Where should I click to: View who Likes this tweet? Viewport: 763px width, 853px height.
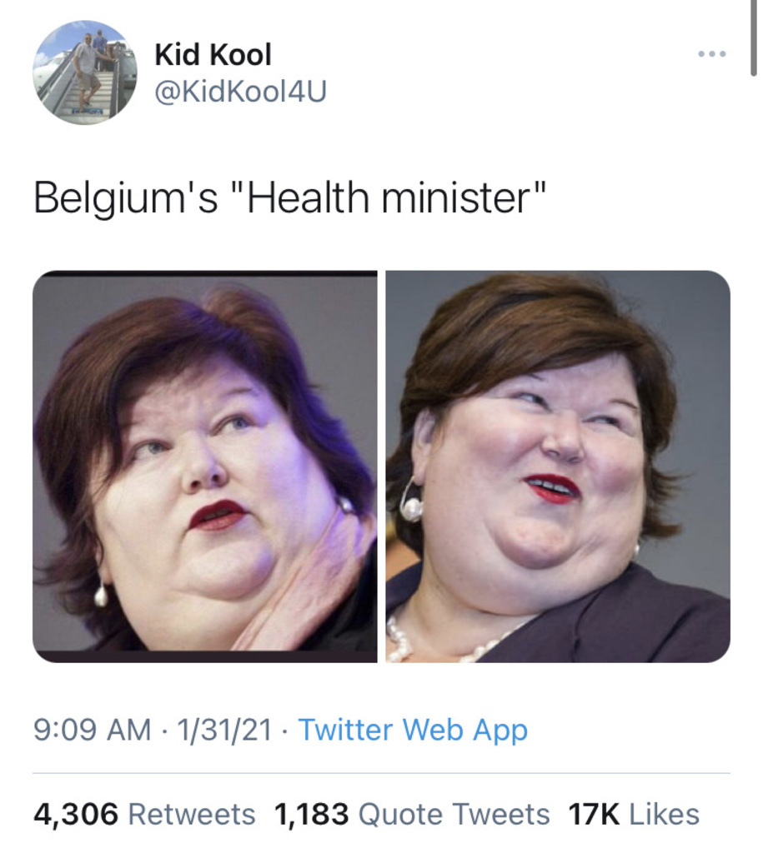pyautogui.click(x=664, y=815)
